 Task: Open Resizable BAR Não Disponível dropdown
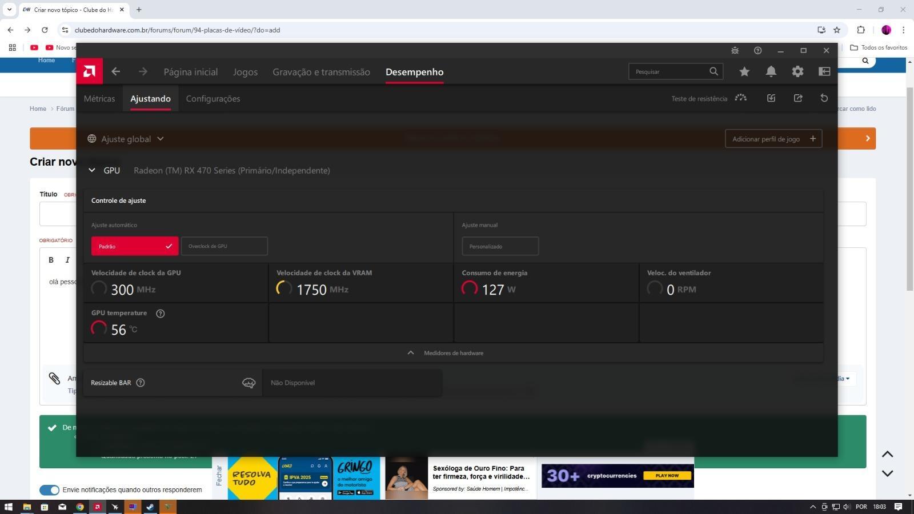(352, 383)
